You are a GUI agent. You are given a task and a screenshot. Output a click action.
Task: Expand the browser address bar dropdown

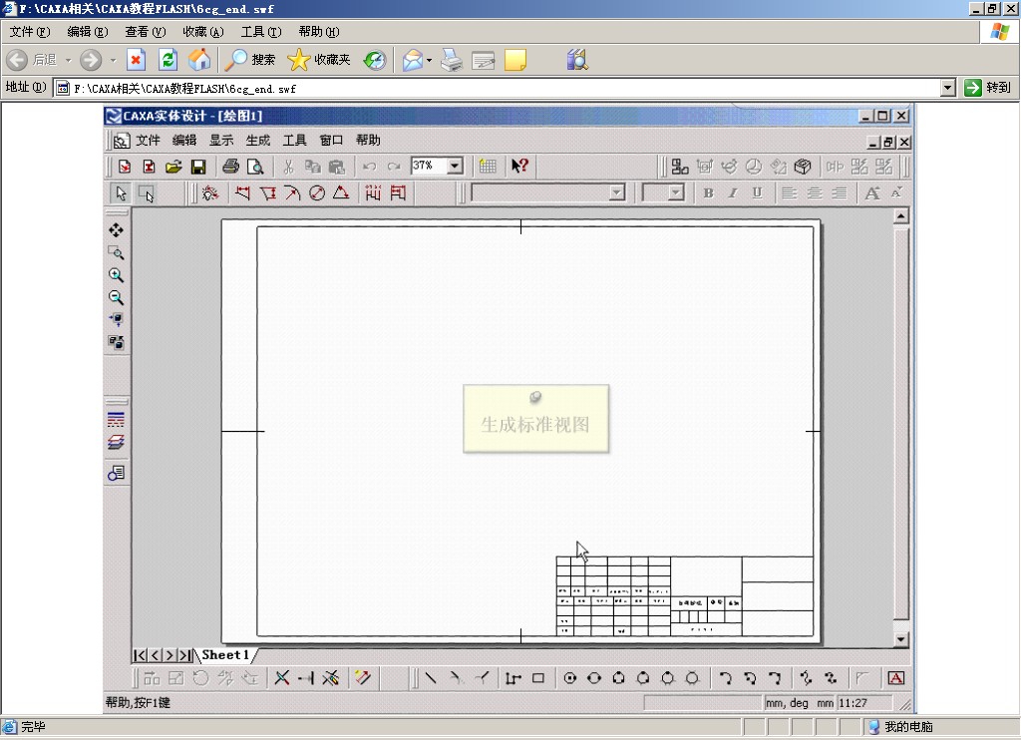point(948,88)
